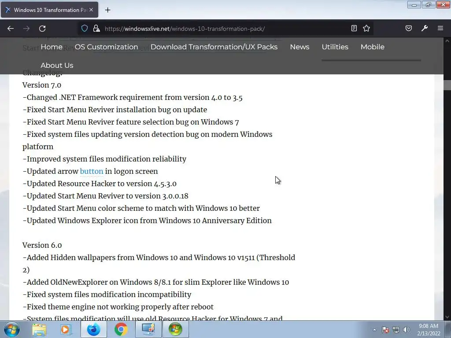Follow the 'button' hyperlink in changelog
The image size is (451, 338).
pyautogui.click(x=92, y=171)
